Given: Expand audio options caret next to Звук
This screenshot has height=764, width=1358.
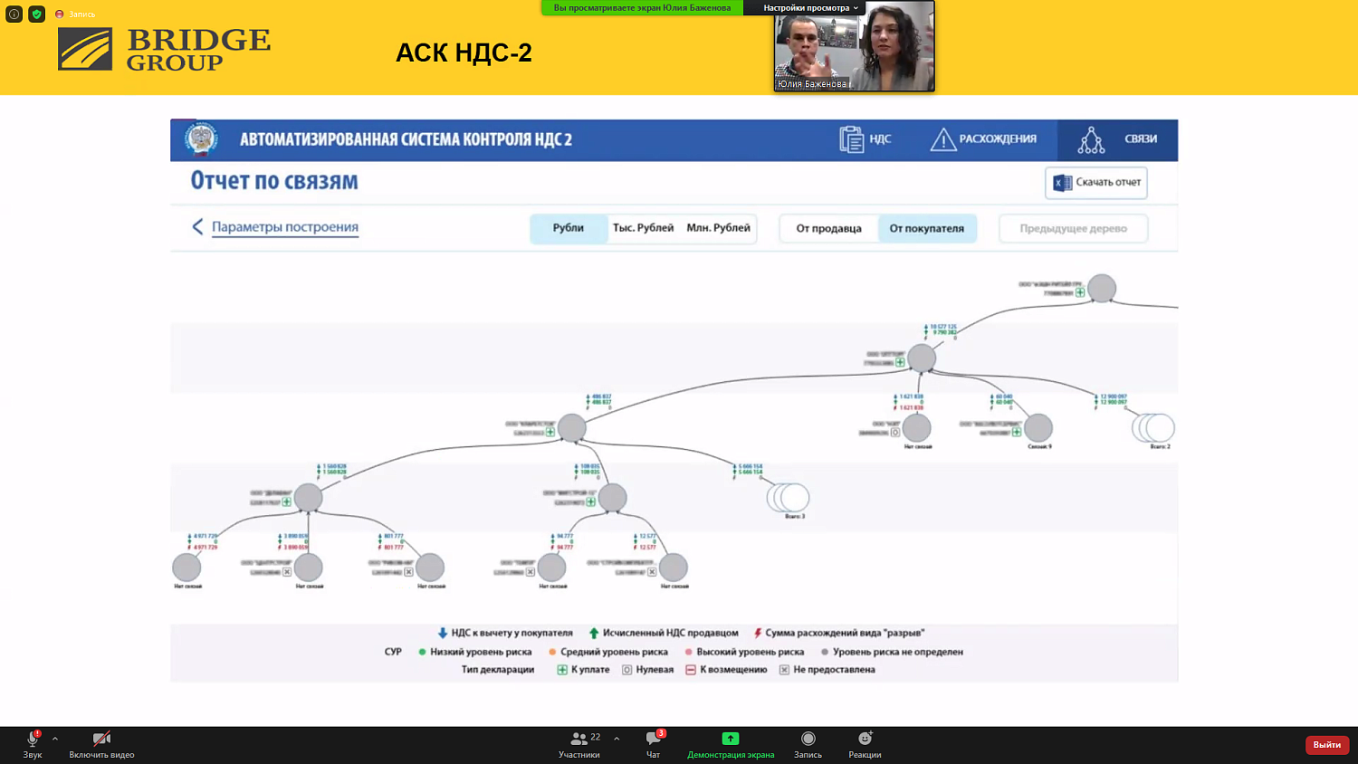Looking at the screenshot, I should click(55, 739).
